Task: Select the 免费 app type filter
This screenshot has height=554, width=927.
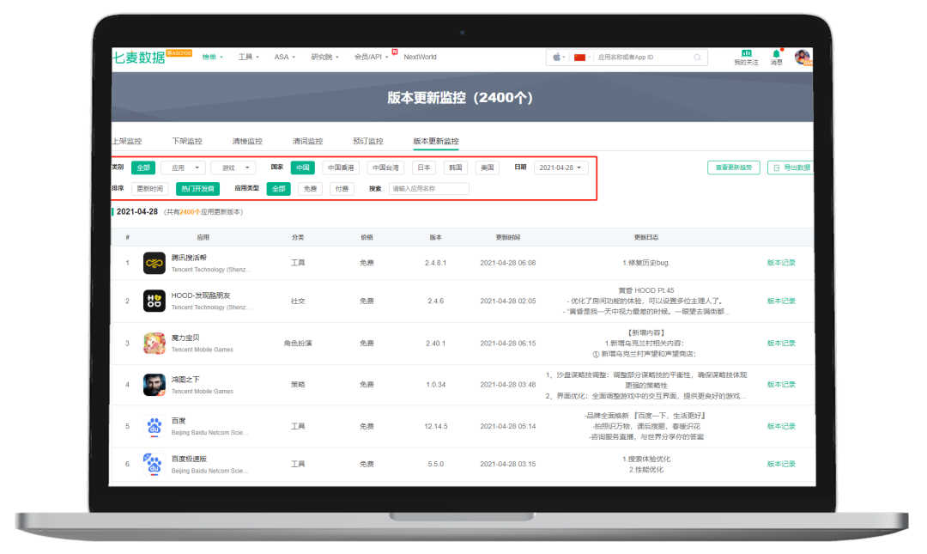Action: coord(311,189)
